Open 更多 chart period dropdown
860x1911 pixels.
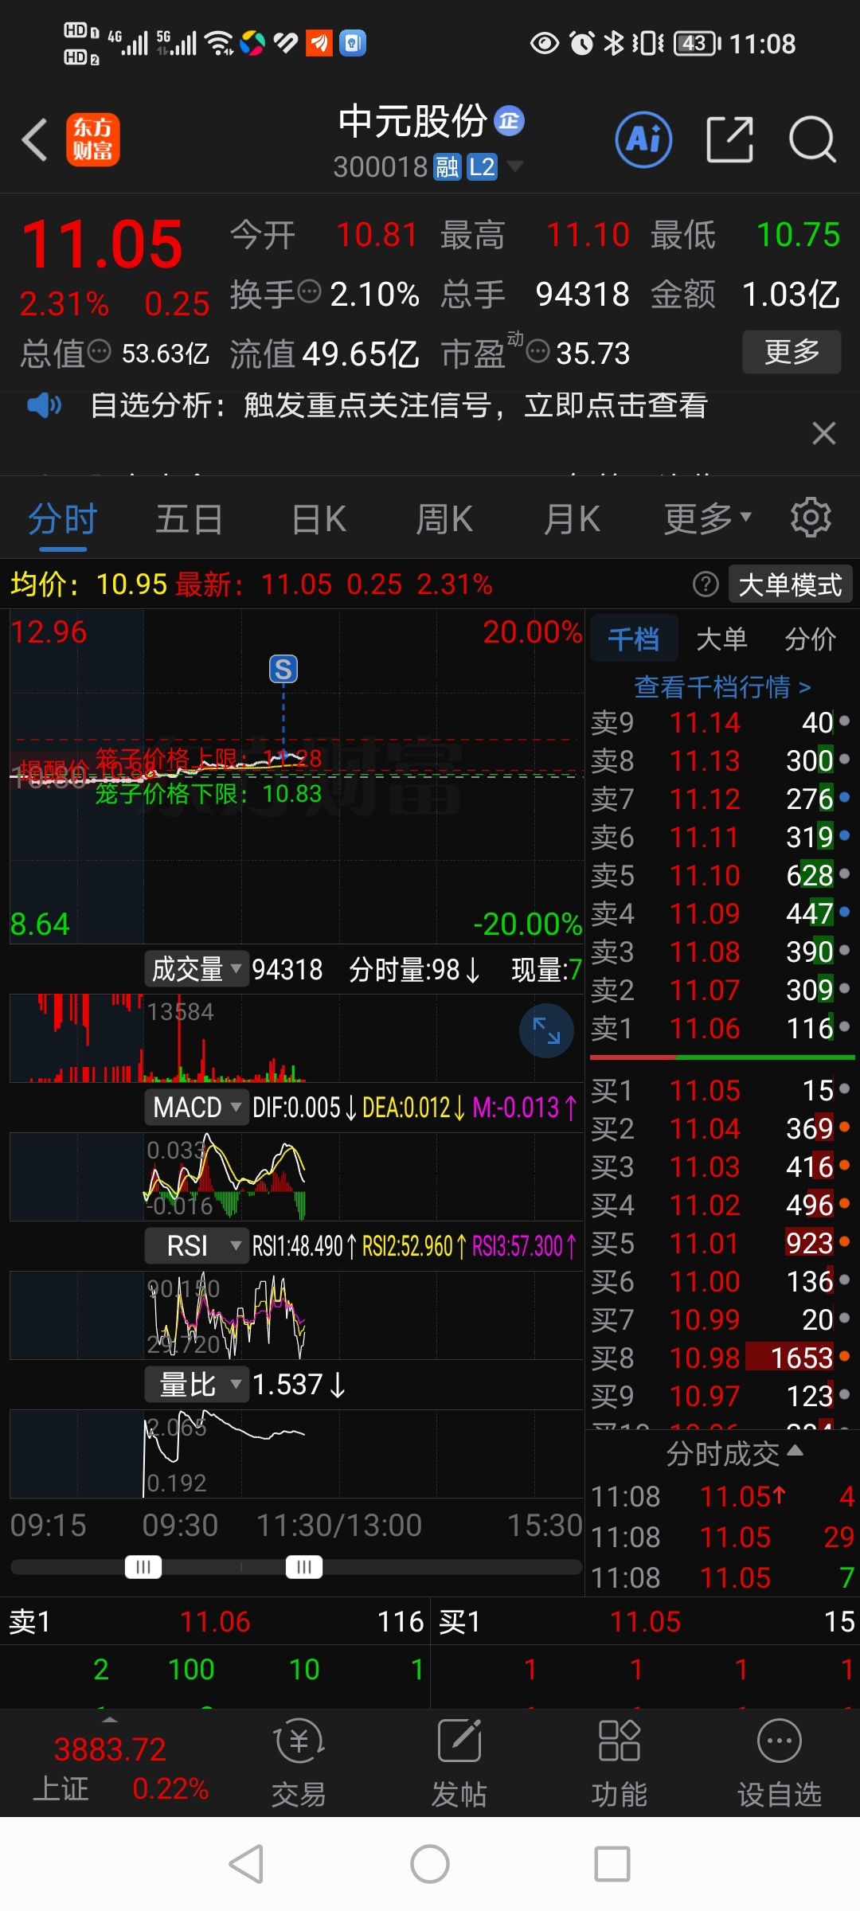708,519
